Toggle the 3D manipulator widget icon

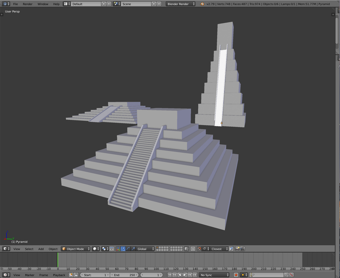118,249
